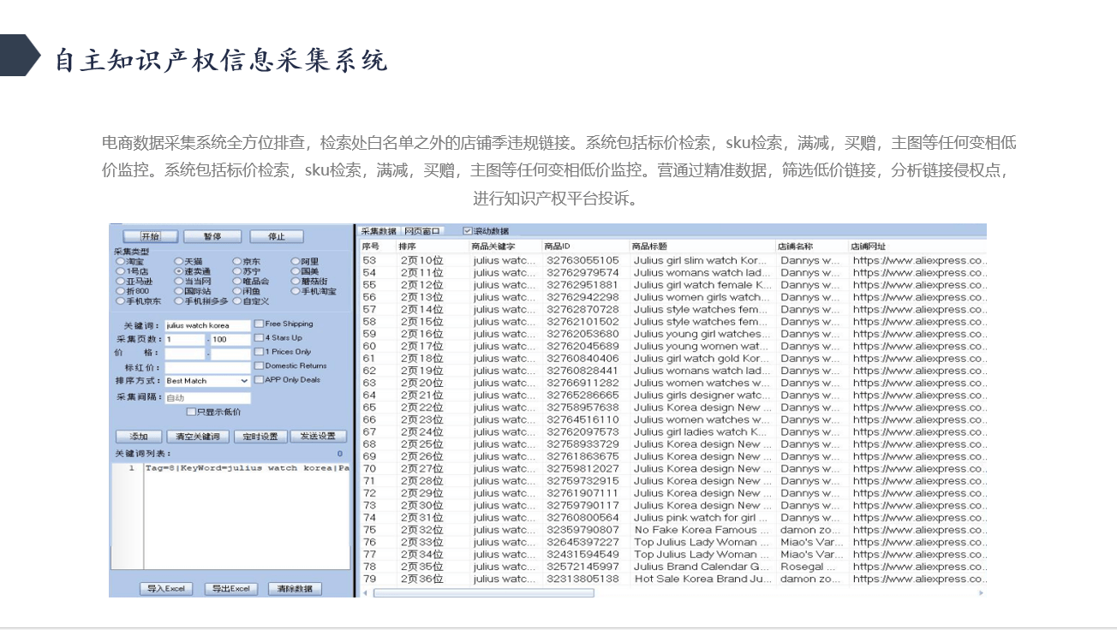Screen dimensions: 1117x630
Task: Tick the 只显示低价 checkbox
Action: click(191, 412)
